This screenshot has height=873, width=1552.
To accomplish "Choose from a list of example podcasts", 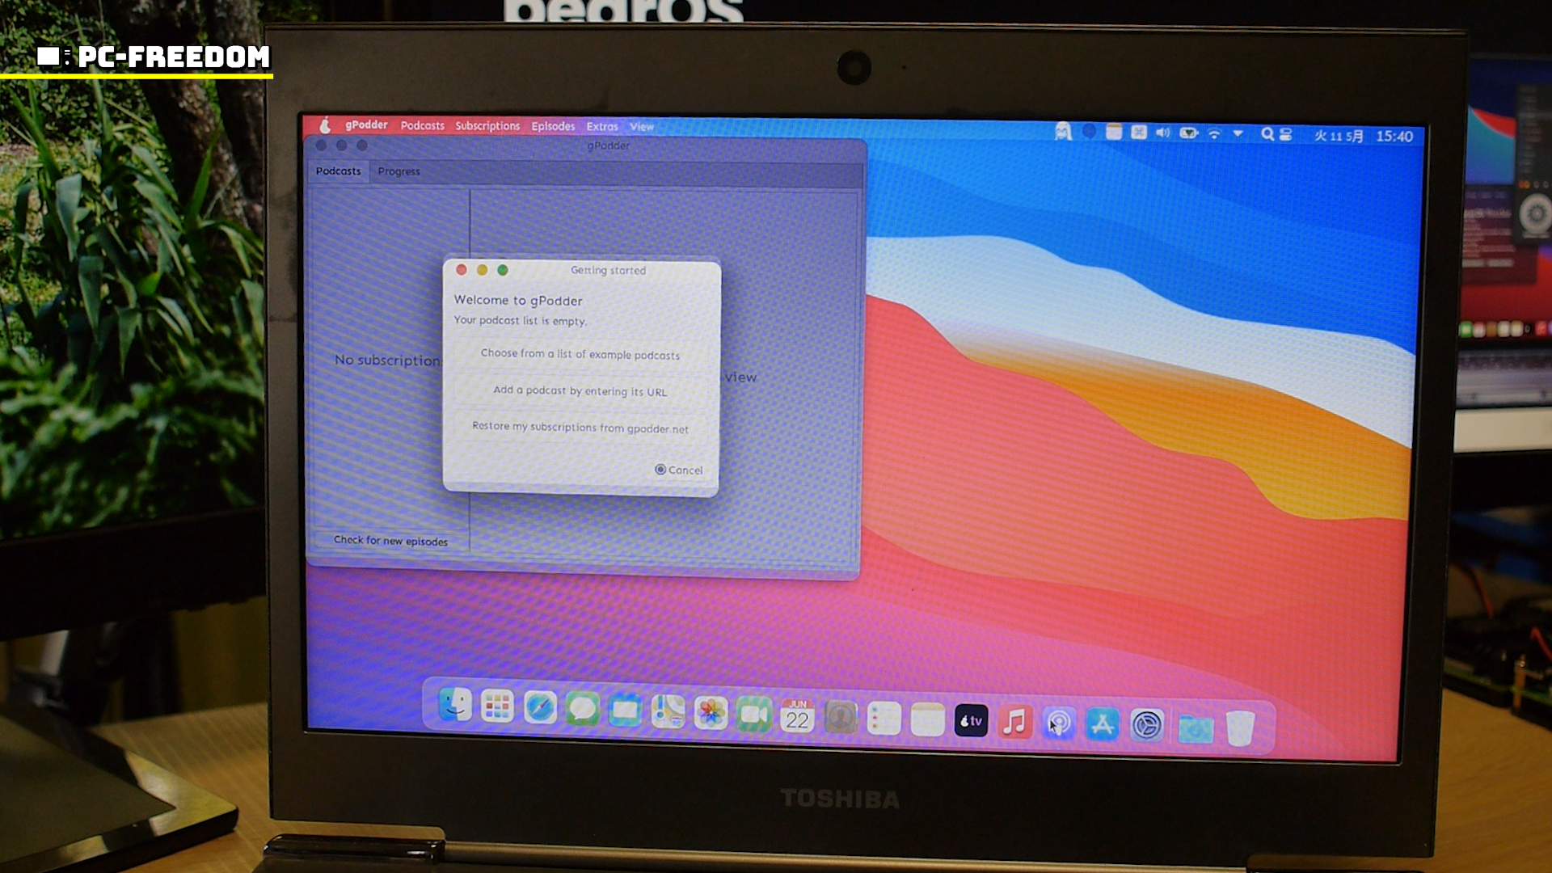I will coord(580,354).
